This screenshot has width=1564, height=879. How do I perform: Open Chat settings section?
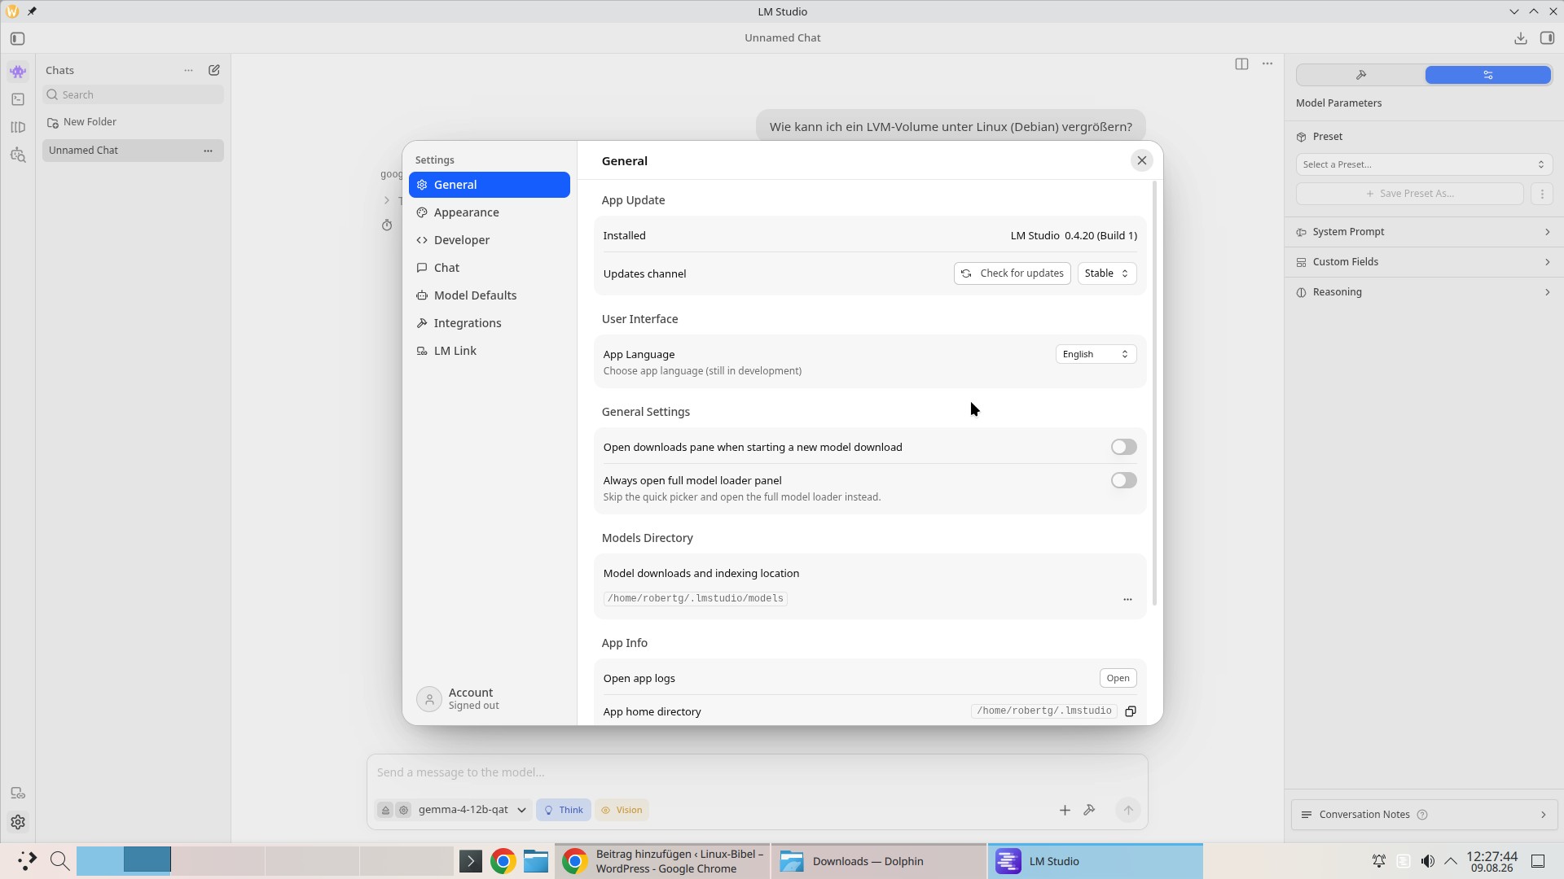tap(489, 268)
